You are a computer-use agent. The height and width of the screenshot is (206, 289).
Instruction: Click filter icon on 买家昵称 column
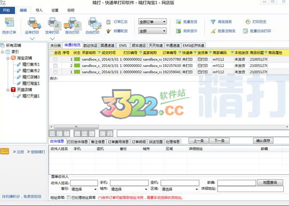coord(99,53)
